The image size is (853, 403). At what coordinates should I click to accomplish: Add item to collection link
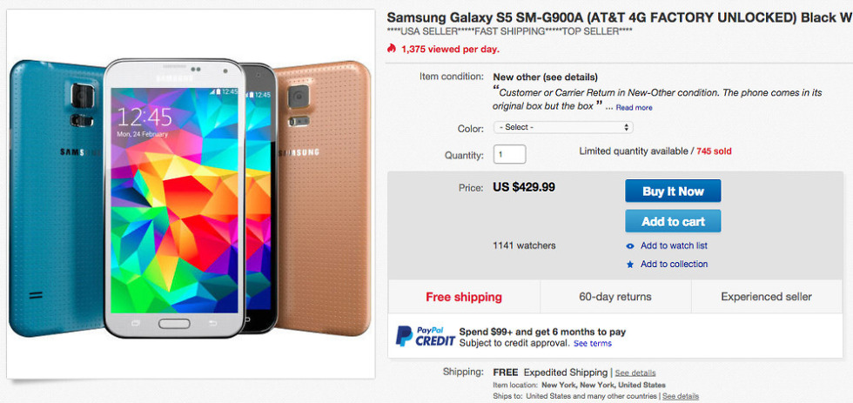[674, 265]
